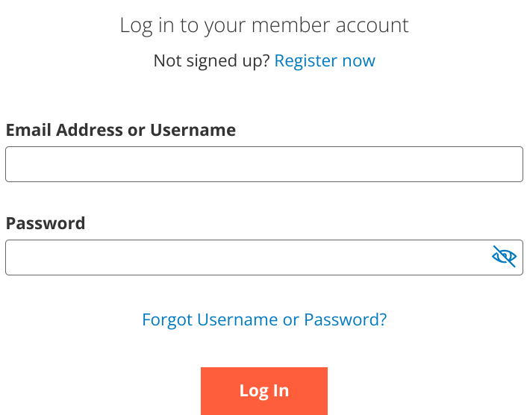Click the "Not signed up?" text
The image size is (527, 415).
[211, 60]
